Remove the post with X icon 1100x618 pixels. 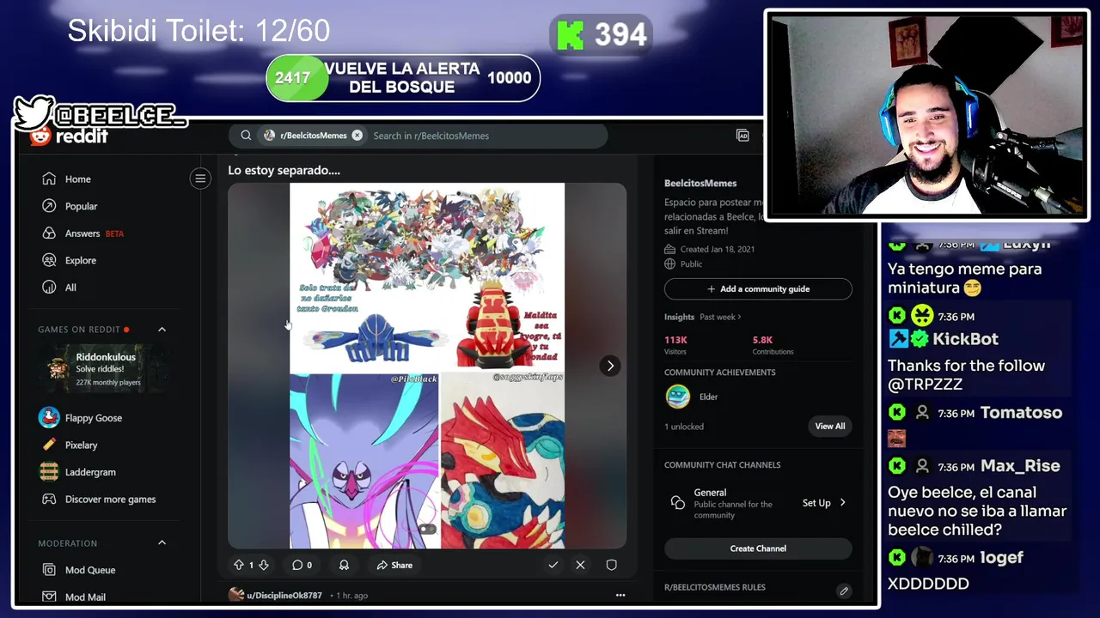pyautogui.click(x=580, y=565)
